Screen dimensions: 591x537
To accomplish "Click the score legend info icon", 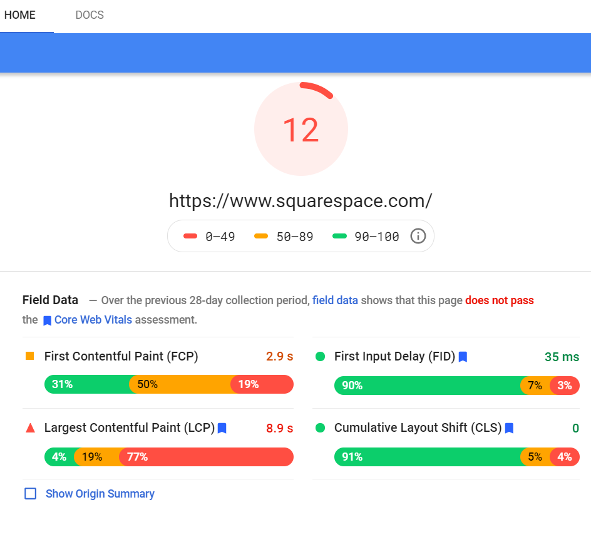I will click(418, 237).
